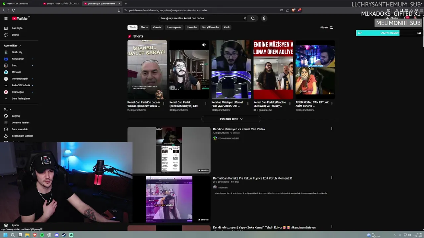
Task: Open the Pis Rakun video thumbnail
Action: [169, 199]
